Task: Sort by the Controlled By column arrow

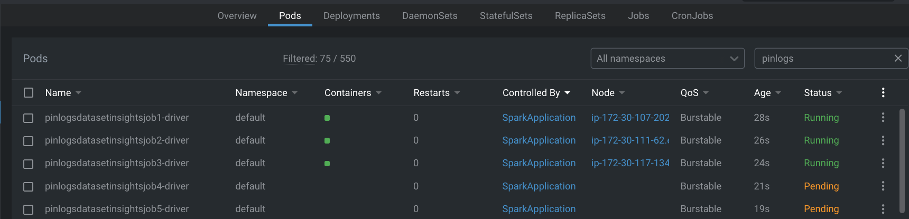Action: pyautogui.click(x=568, y=93)
